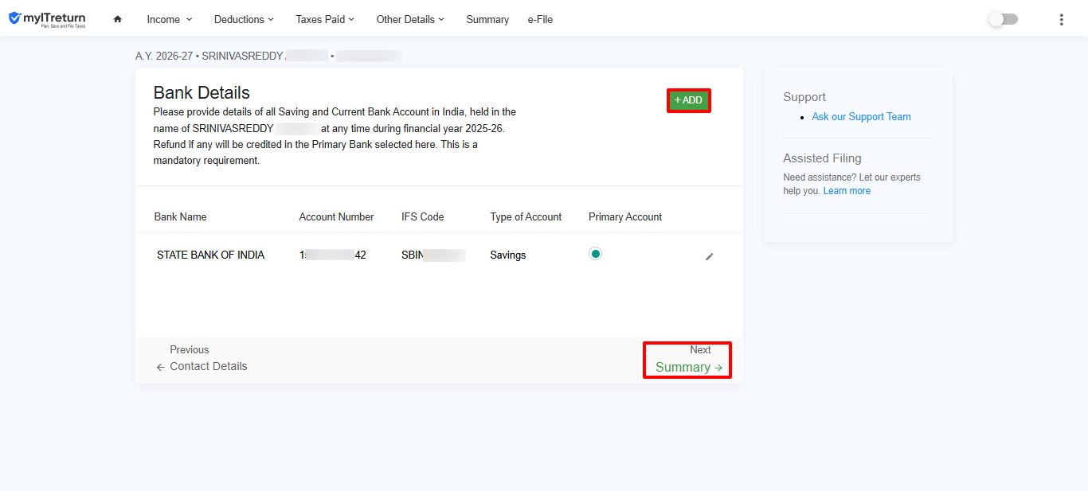Image resolution: width=1088 pixels, height=491 pixels.
Task: Select the Bank Details heading
Action: 202,93
